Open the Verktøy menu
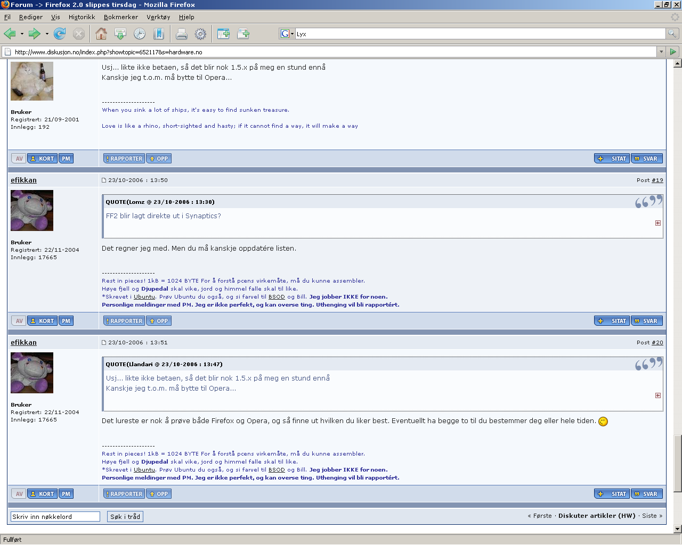682x545 pixels. [x=158, y=17]
